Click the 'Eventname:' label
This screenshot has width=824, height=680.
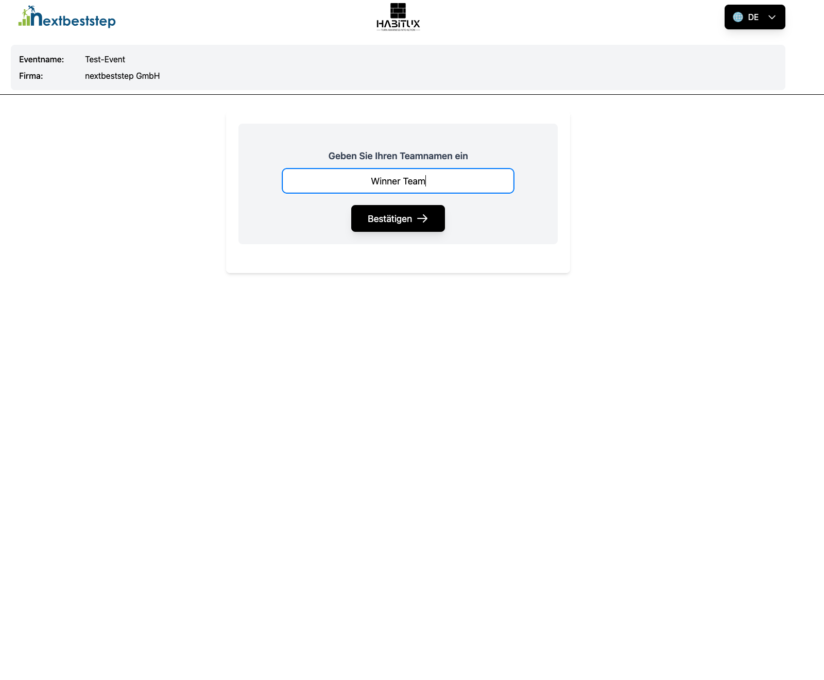pyautogui.click(x=42, y=59)
